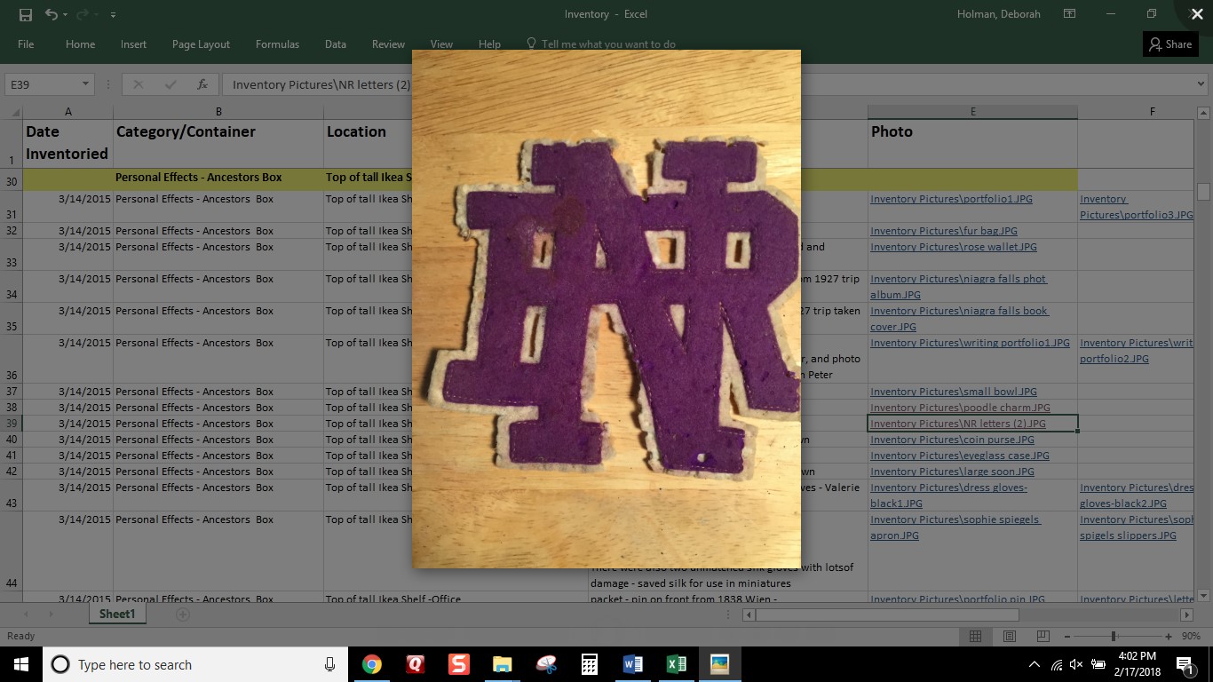Click the Insert Function fx icon
This screenshot has height=682, width=1213.
(x=202, y=84)
